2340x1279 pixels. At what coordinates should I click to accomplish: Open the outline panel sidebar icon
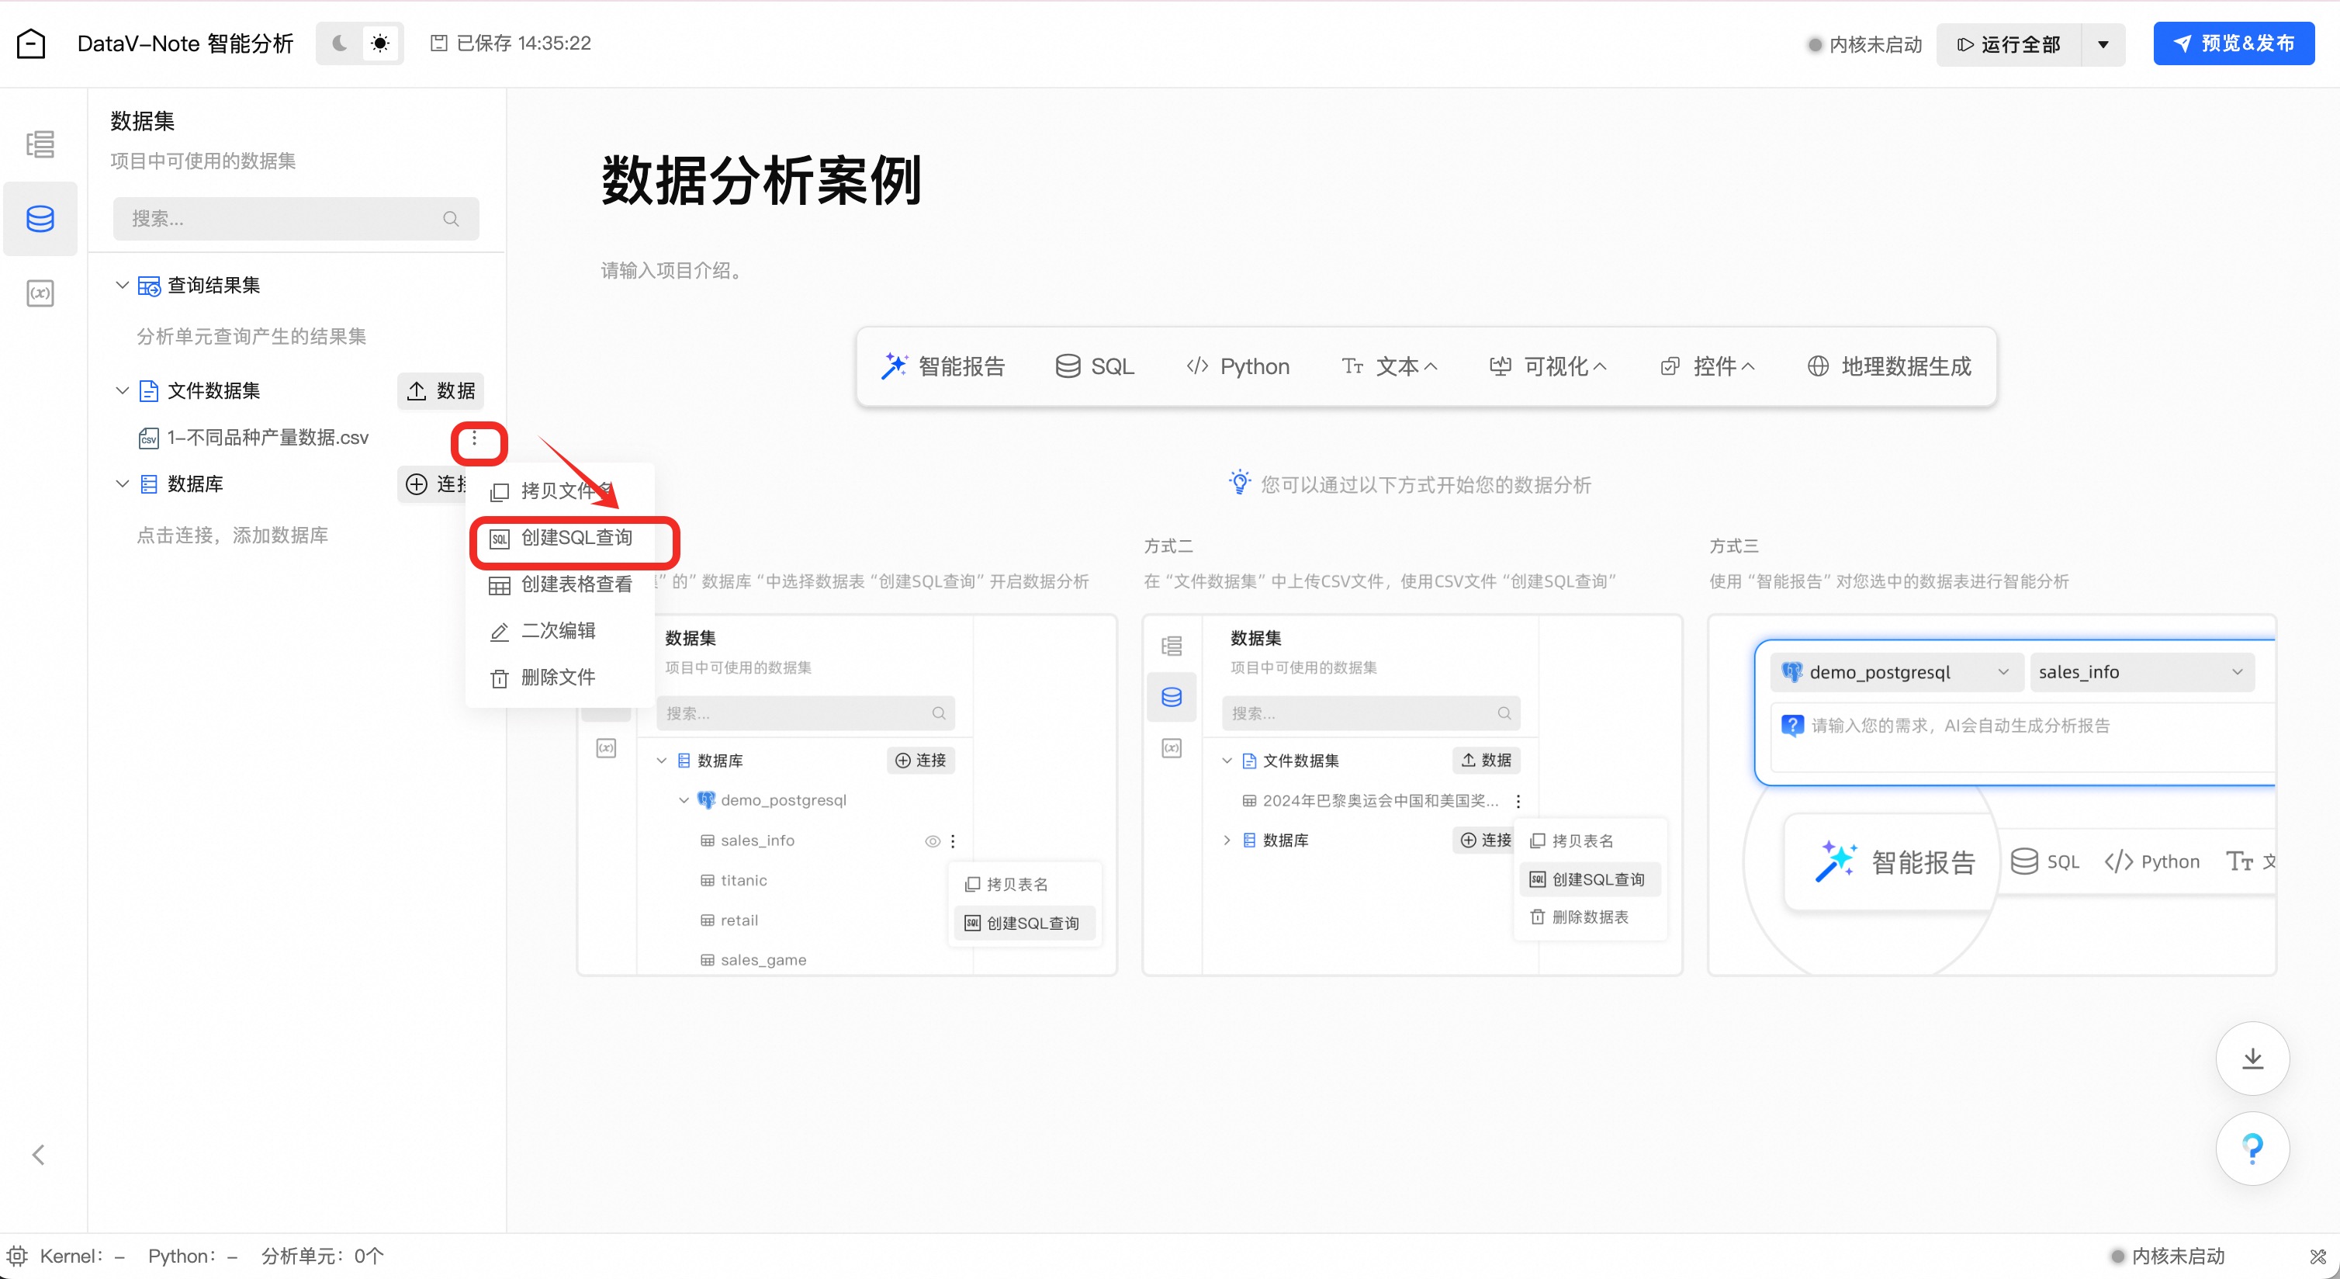pos(40,144)
